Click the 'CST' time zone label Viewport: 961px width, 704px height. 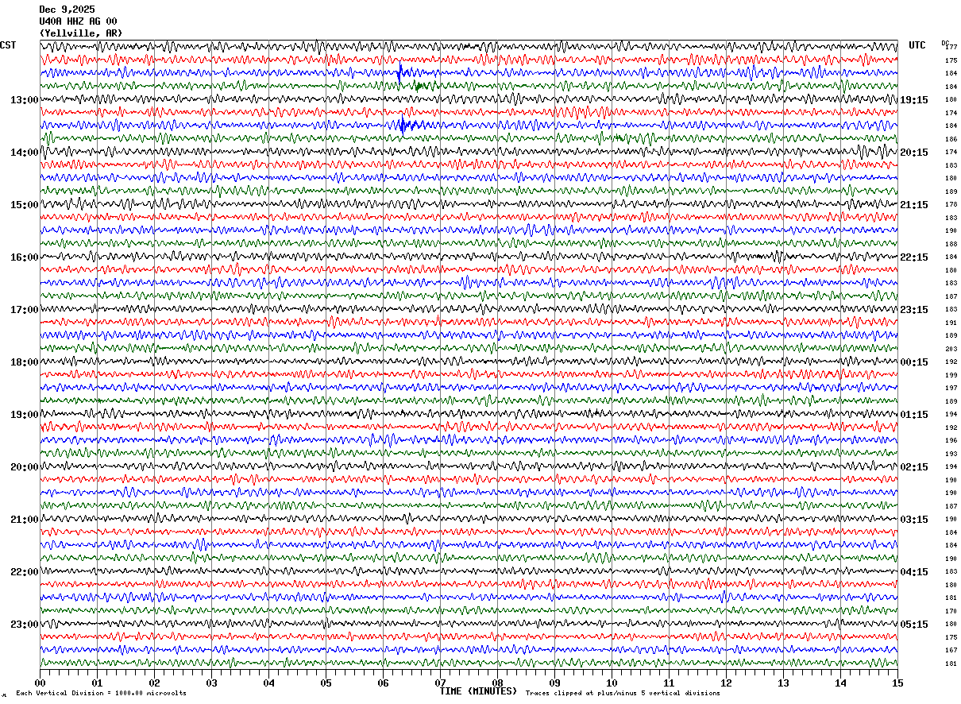tap(8, 45)
